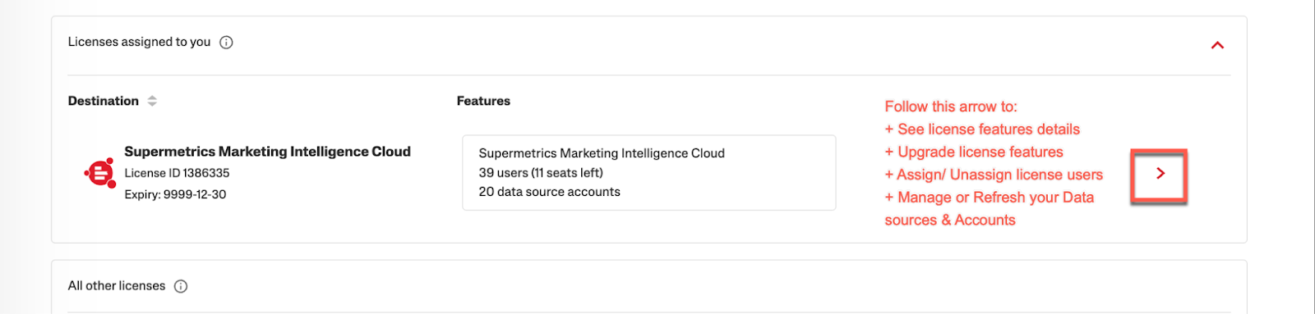Click the 20 data source accounts line
This screenshot has height=314, width=1315.
tap(549, 192)
